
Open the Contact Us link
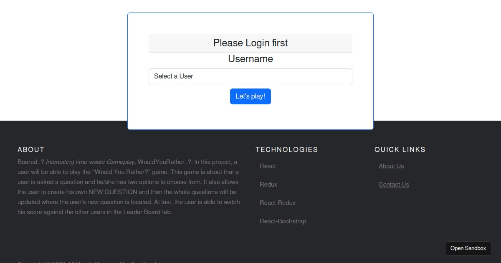pyautogui.click(x=394, y=185)
